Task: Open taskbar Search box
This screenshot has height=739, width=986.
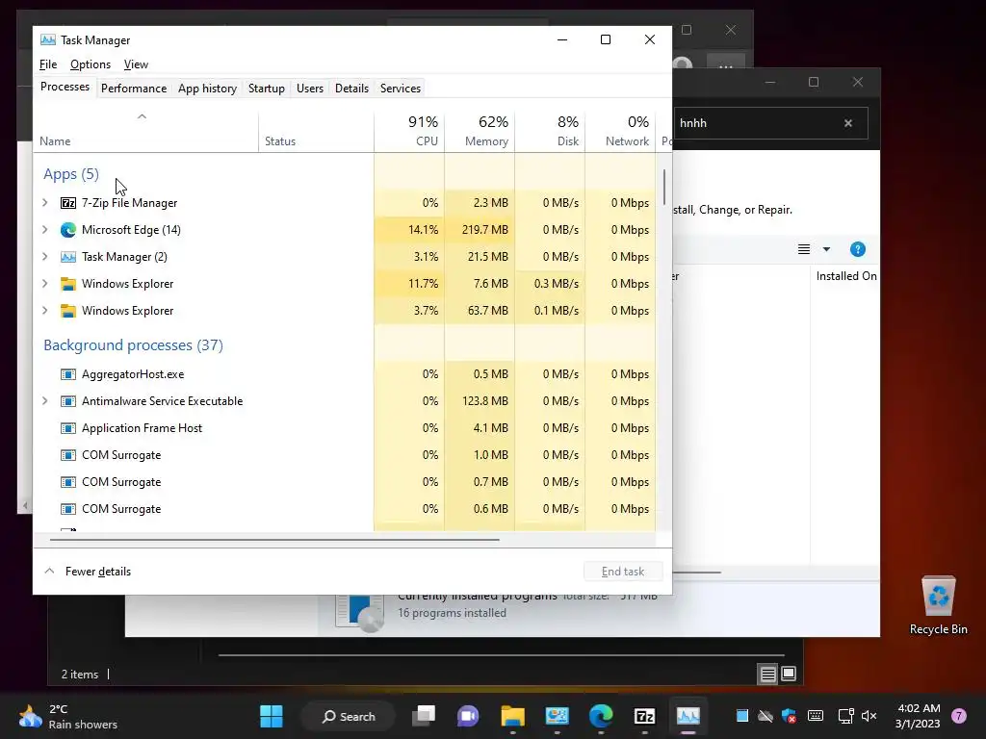Action: (x=349, y=716)
